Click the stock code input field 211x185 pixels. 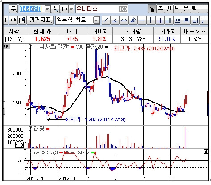point(32,9)
